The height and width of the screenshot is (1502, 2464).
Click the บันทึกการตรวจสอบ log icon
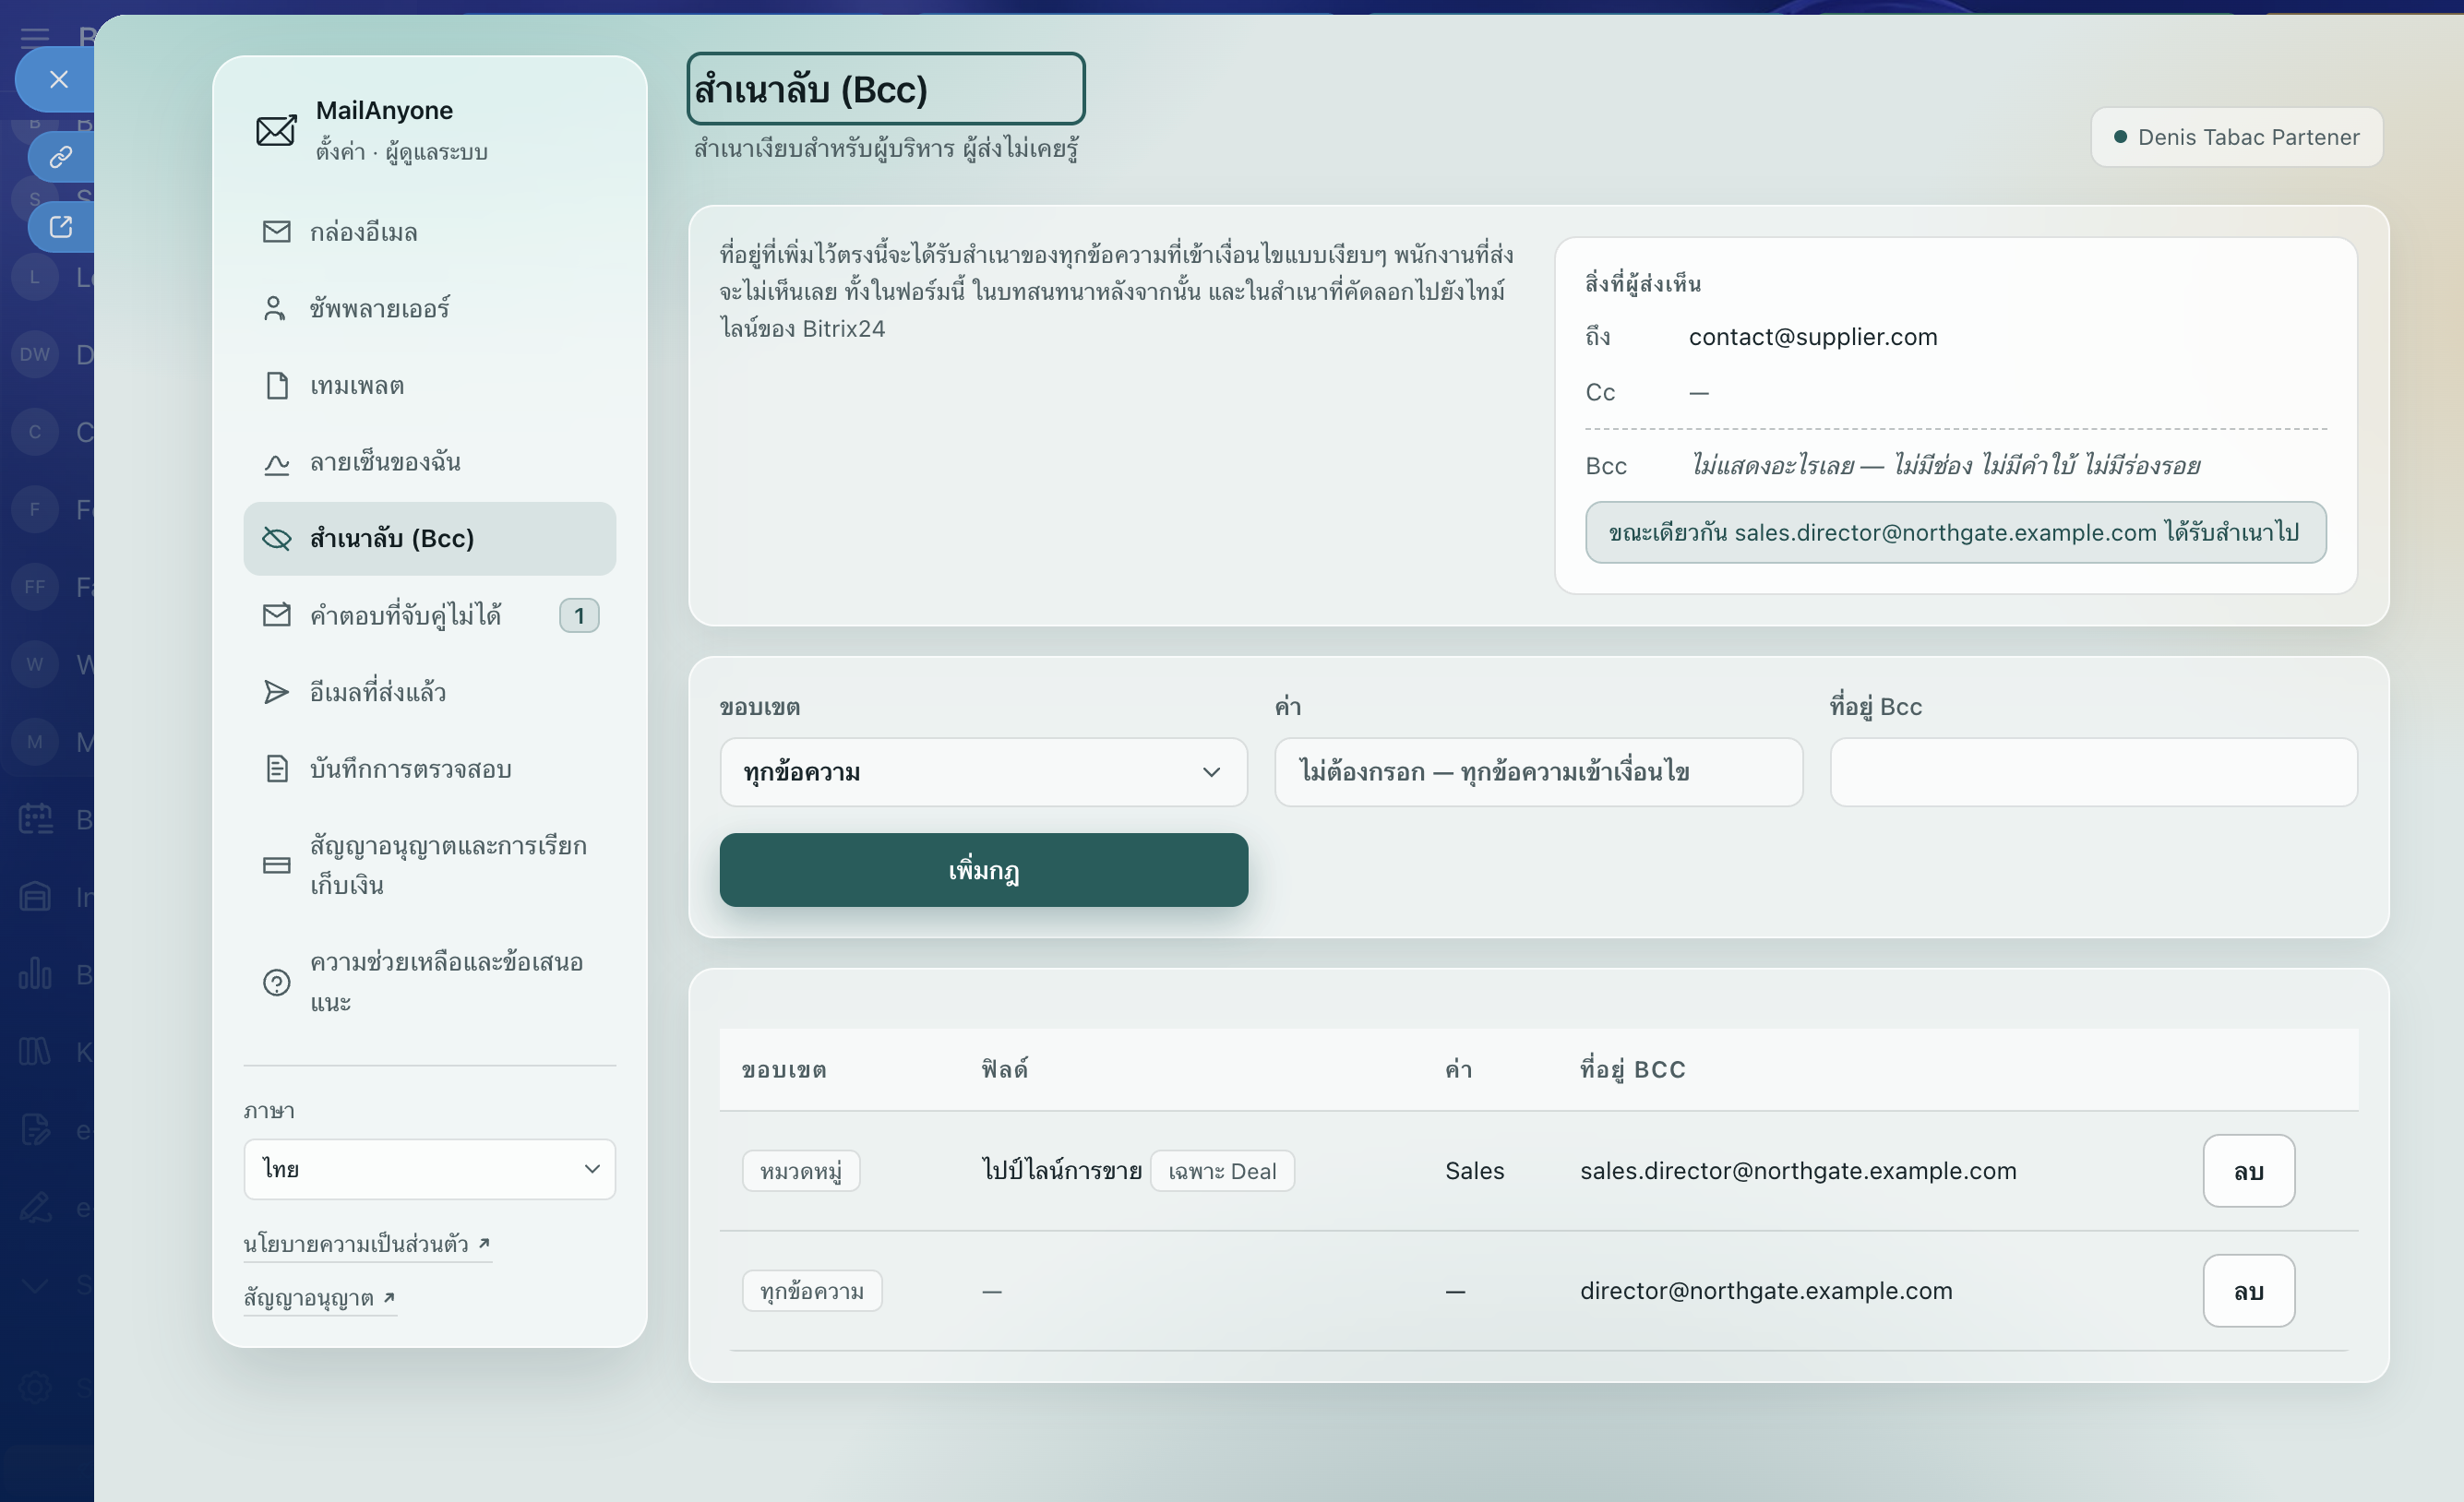click(x=277, y=769)
